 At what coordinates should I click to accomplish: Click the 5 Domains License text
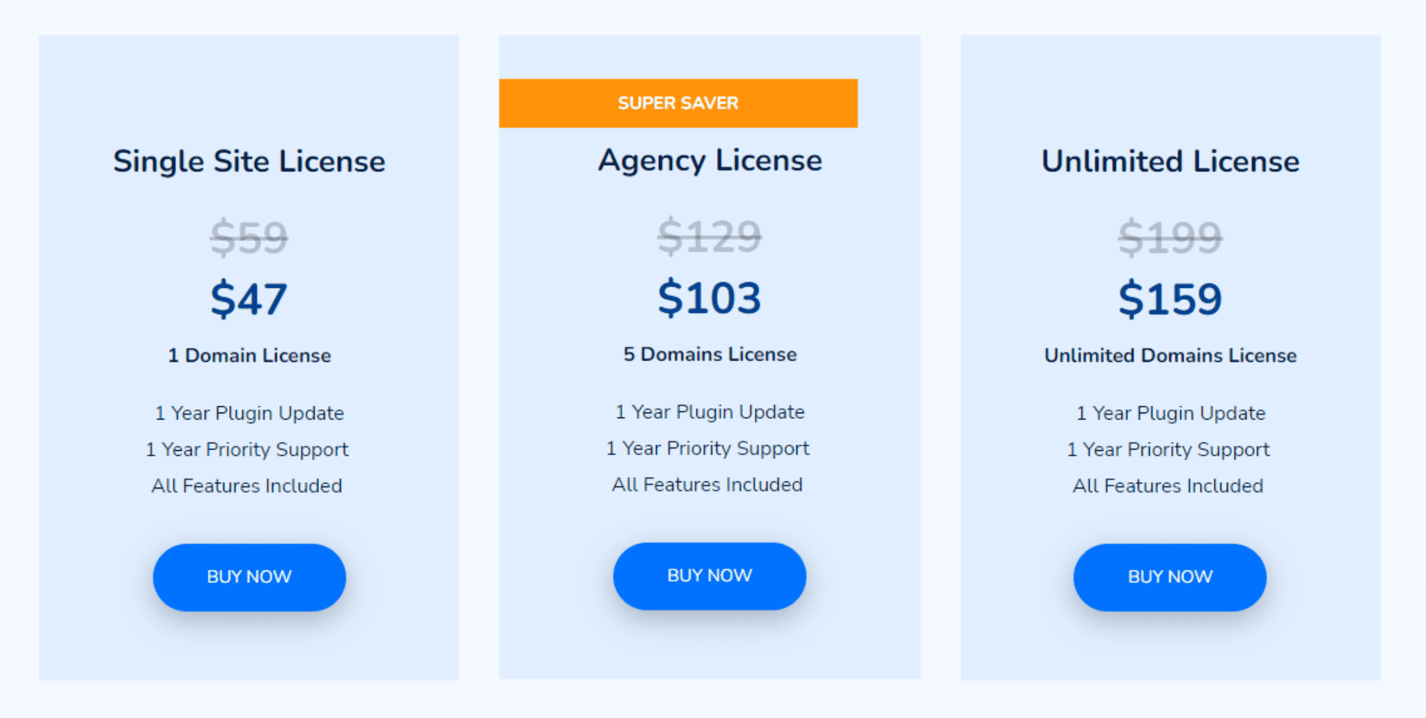(710, 354)
